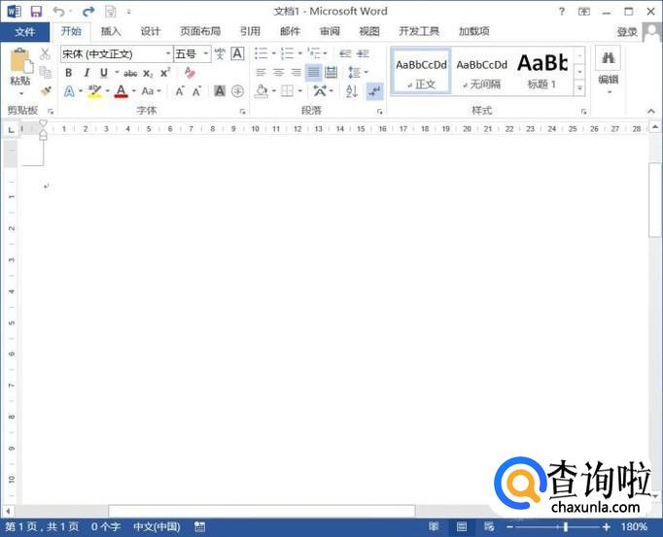This screenshot has width=663, height=537.
Task: Click the vertical scrollbar thumb
Action: (x=654, y=200)
